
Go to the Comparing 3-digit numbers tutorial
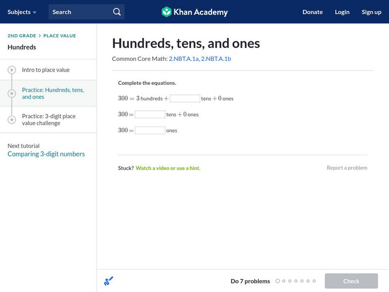(x=46, y=154)
